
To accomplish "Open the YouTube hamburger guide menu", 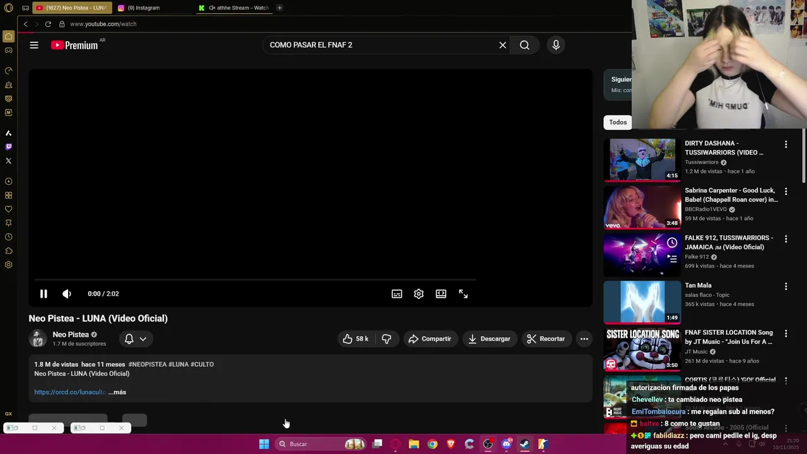I will click(34, 45).
